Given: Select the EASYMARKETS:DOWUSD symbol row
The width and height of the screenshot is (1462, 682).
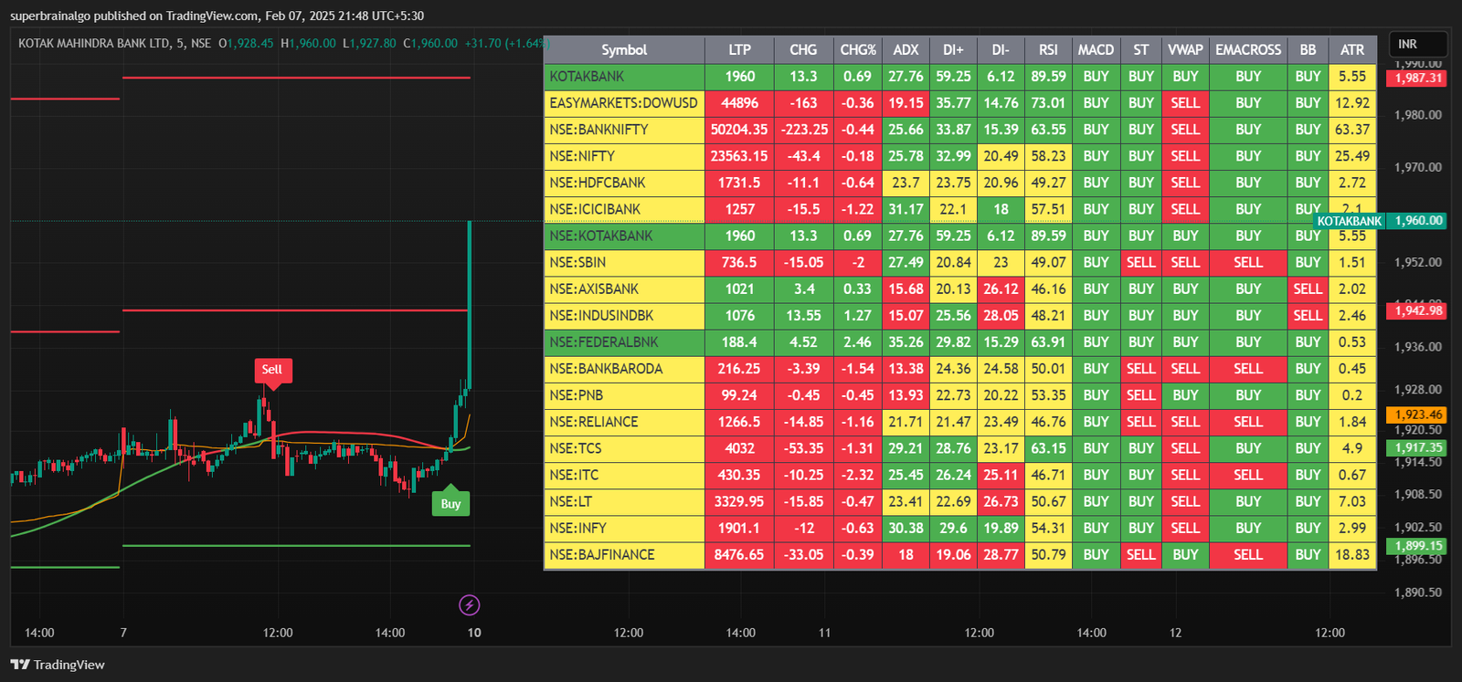Looking at the screenshot, I should coord(960,103).
